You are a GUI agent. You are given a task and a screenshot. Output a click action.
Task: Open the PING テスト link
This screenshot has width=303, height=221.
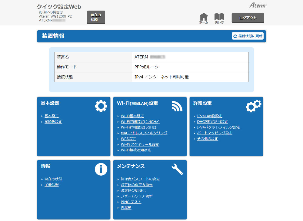point(131,202)
